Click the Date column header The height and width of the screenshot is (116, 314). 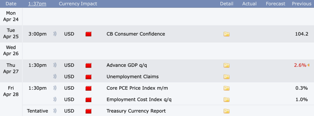[x=11, y=4]
